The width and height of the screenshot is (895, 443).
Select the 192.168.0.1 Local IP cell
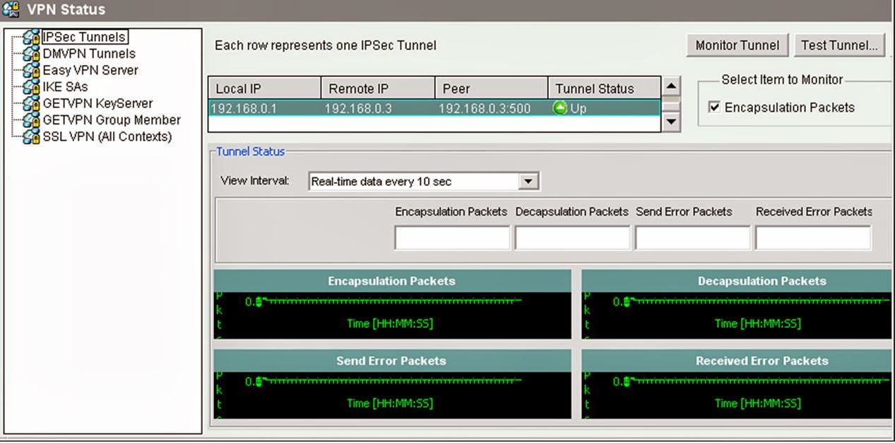pyautogui.click(x=265, y=108)
